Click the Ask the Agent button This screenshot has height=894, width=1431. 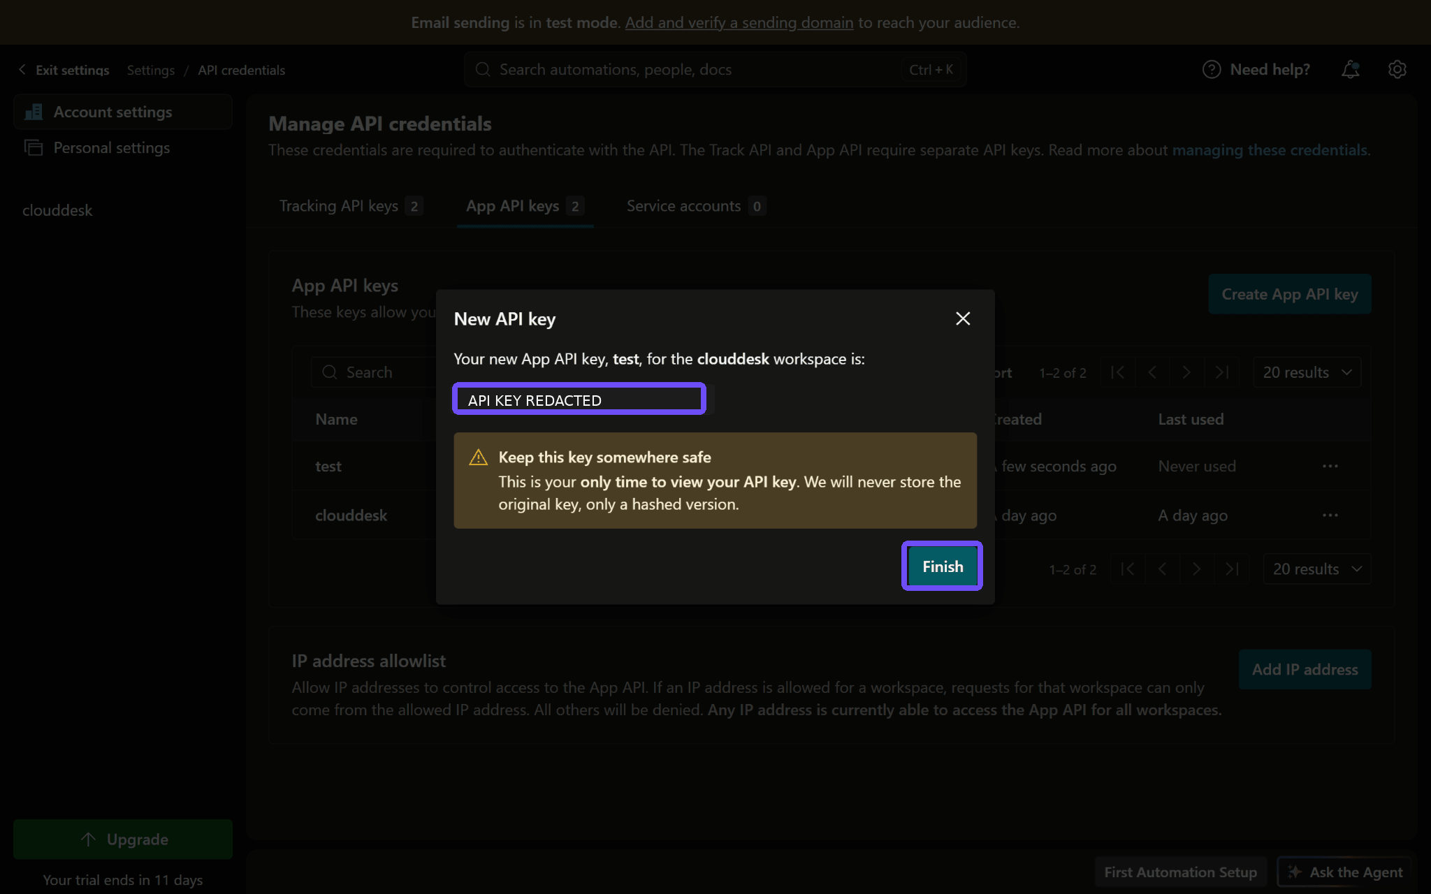coord(1344,872)
